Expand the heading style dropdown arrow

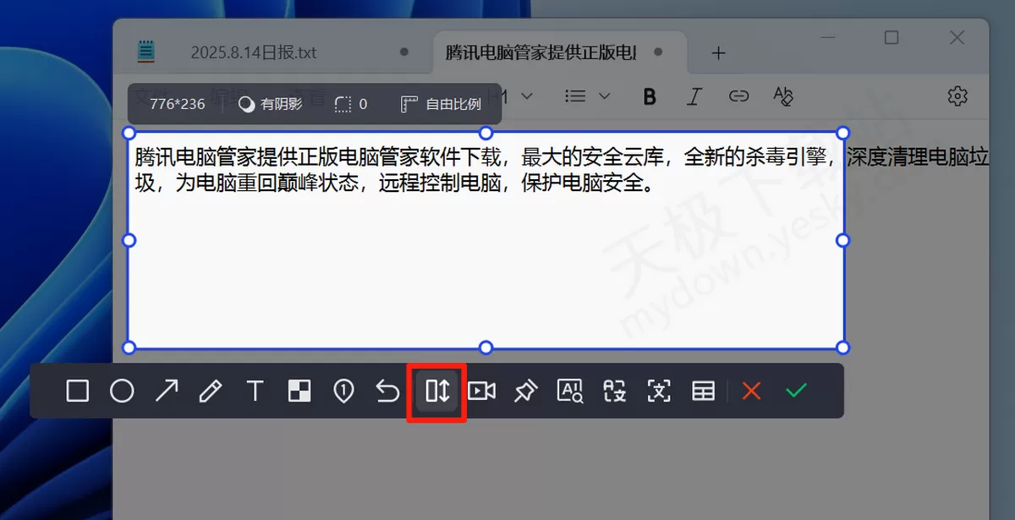point(527,96)
